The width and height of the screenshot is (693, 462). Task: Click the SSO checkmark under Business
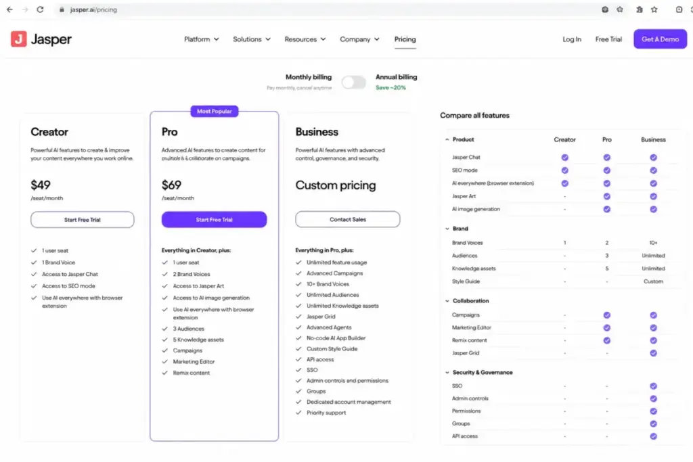click(653, 386)
